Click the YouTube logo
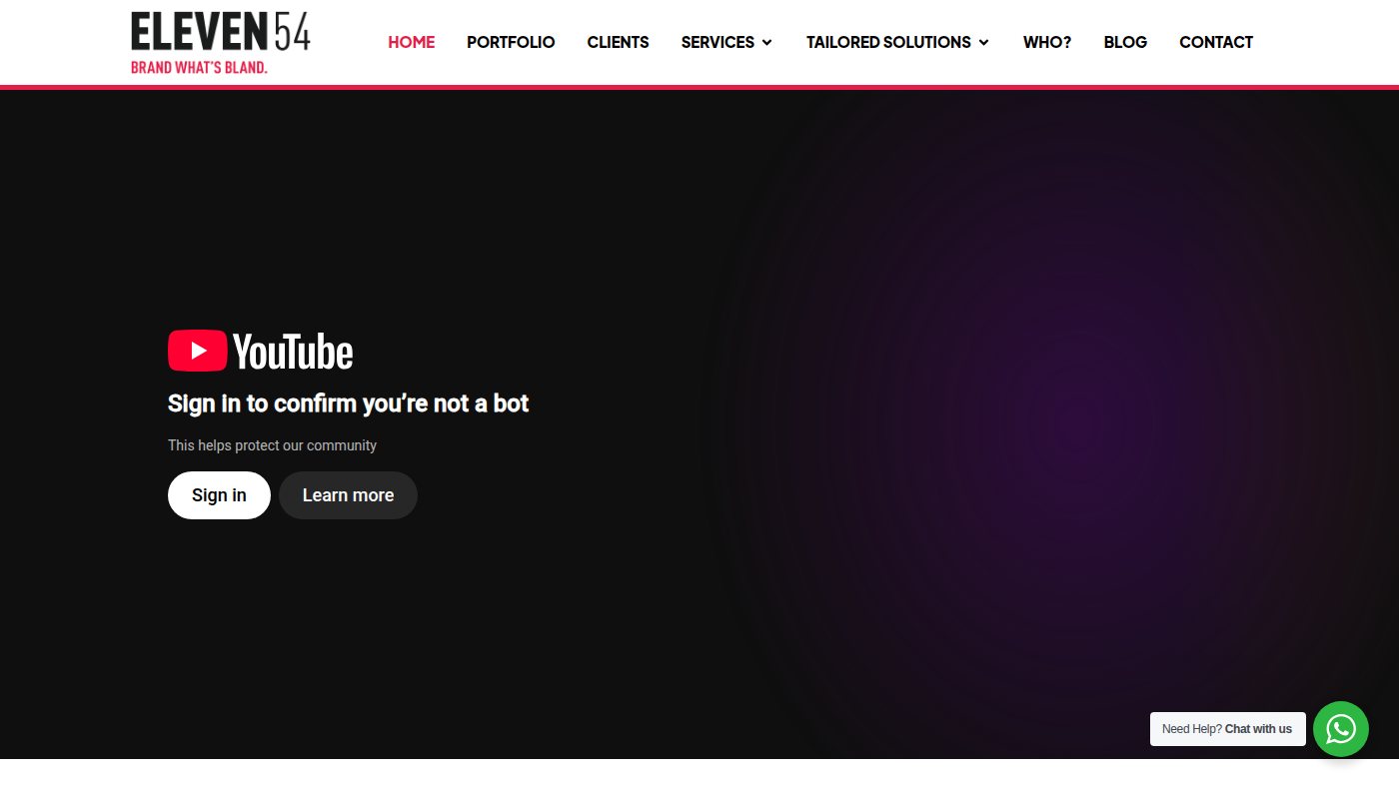Viewport: 1399px width, 787px height. [x=261, y=352]
